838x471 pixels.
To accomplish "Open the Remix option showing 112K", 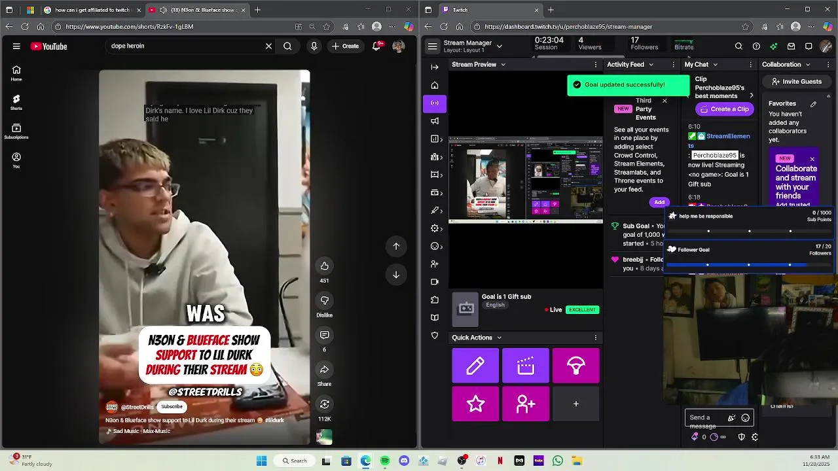I will click(324, 404).
